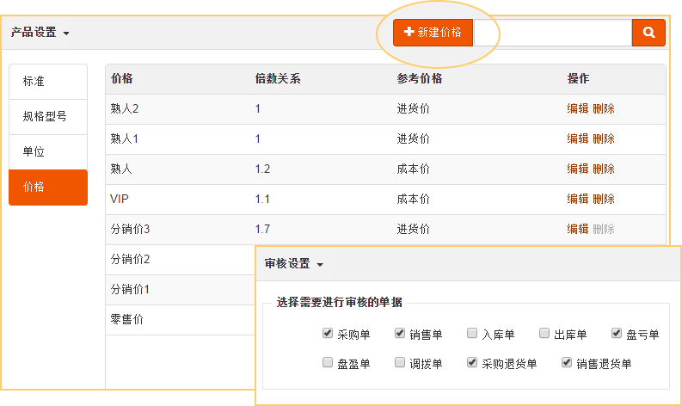Image resolution: width=682 pixels, height=406 pixels.
Task: Expand the 审核设置 dropdown
Action: (x=293, y=264)
